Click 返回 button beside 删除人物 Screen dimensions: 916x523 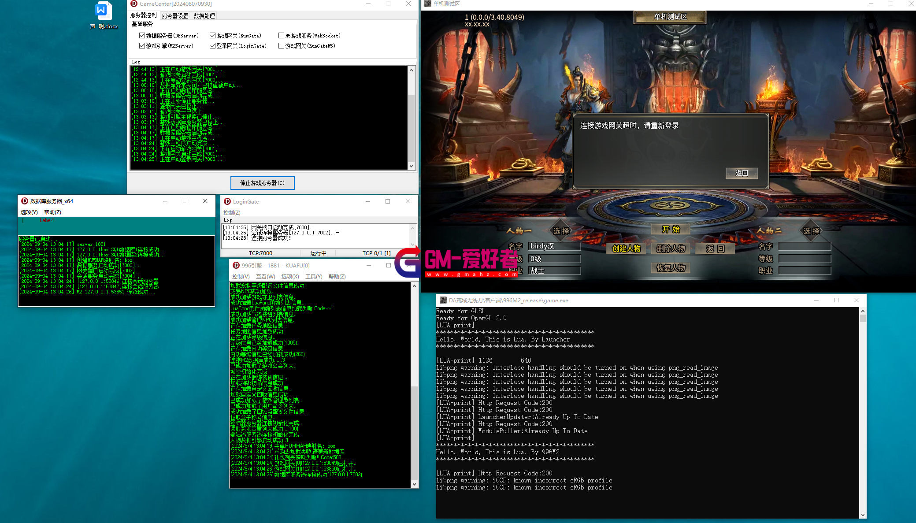(715, 249)
